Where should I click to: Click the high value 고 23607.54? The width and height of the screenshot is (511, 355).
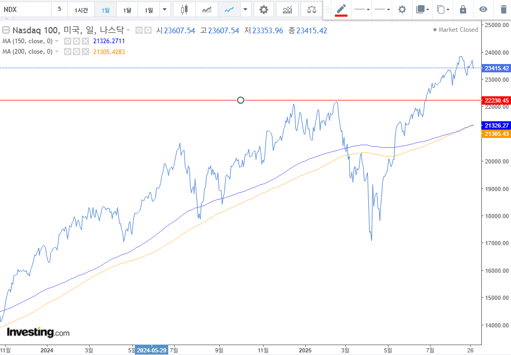click(x=220, y=31)
